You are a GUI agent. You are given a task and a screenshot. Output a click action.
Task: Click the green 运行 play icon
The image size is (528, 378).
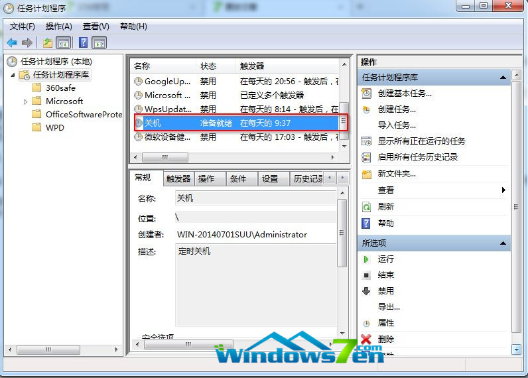coord(366,259)
